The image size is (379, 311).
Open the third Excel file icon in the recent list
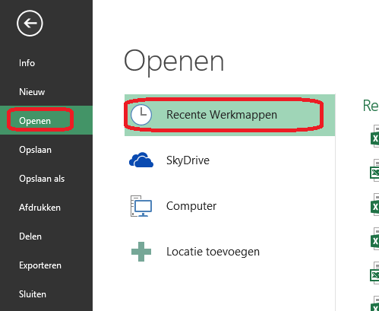tap(374, 205)
